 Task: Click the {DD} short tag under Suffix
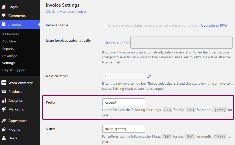pos(167,137)
